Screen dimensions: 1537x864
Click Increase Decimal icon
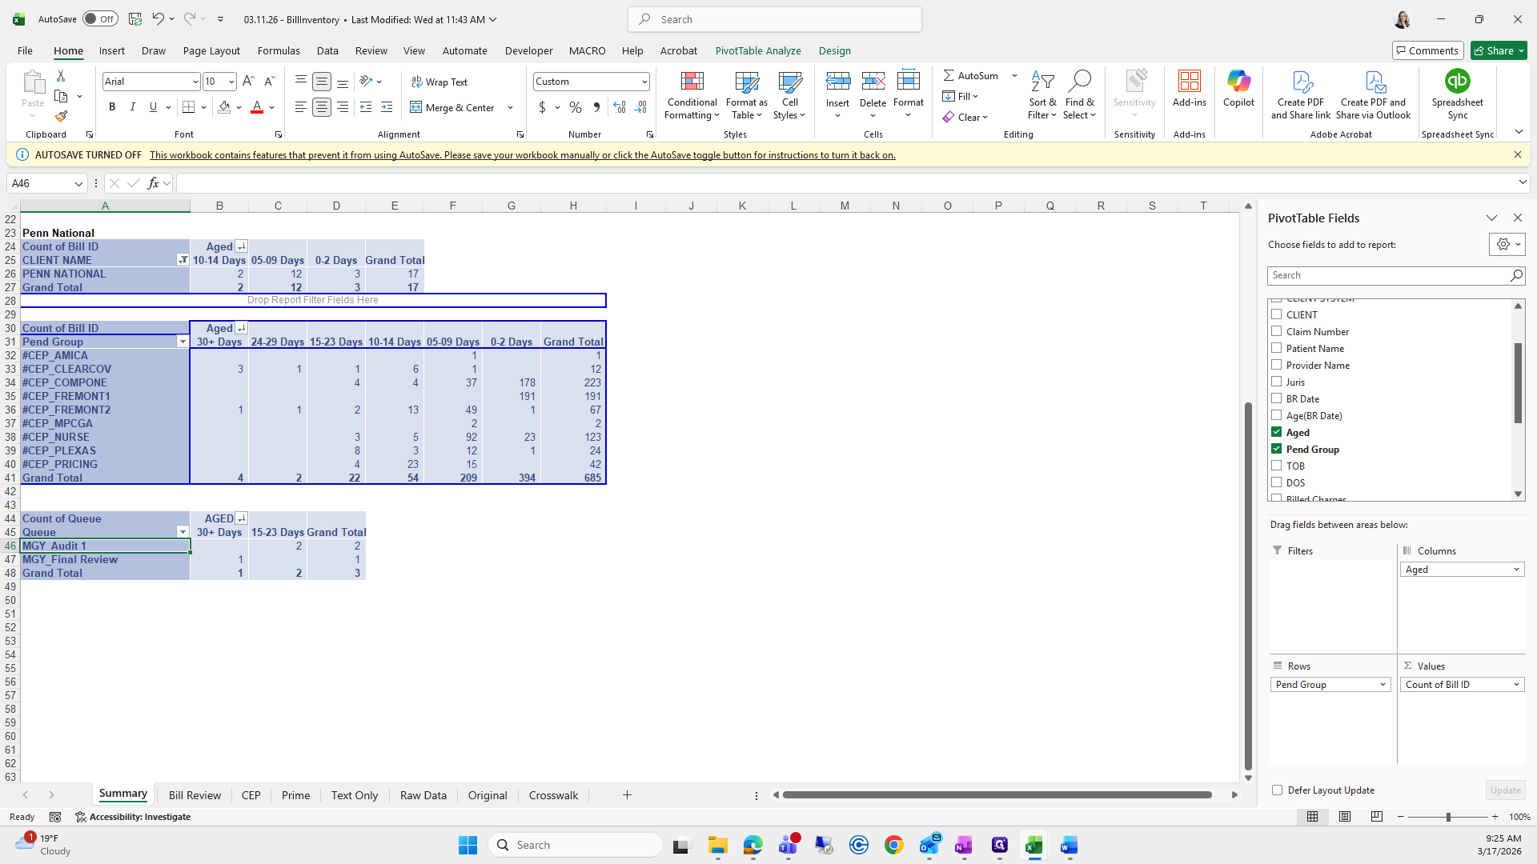pos(619,107)
